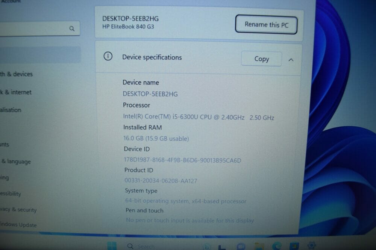This screenshot has width=376, height=250.
Task: Click the Installed RAM label
Action: 143,127
